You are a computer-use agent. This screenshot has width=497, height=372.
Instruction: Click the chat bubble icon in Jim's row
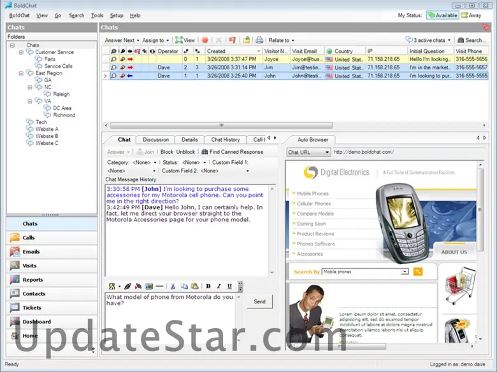click(x=113, y=67)
